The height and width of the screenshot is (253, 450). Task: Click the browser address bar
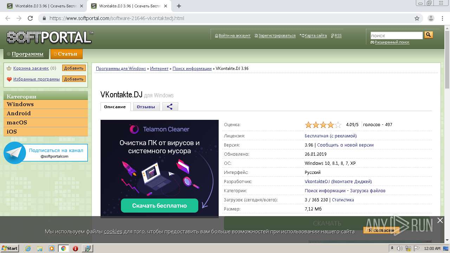(225, 18)
